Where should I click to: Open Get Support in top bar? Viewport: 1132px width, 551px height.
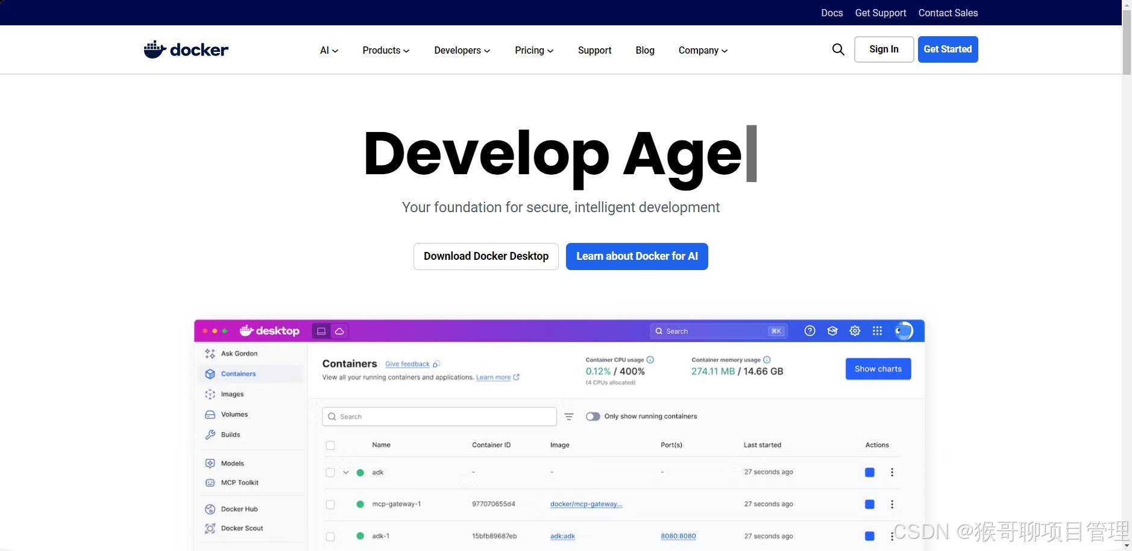pos(881,13)
